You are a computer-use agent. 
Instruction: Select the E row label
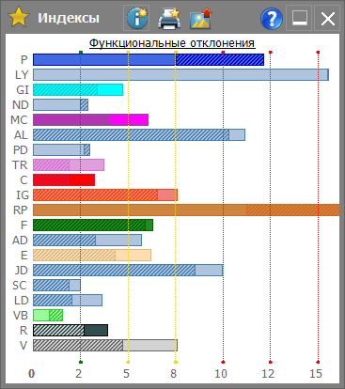24,256
